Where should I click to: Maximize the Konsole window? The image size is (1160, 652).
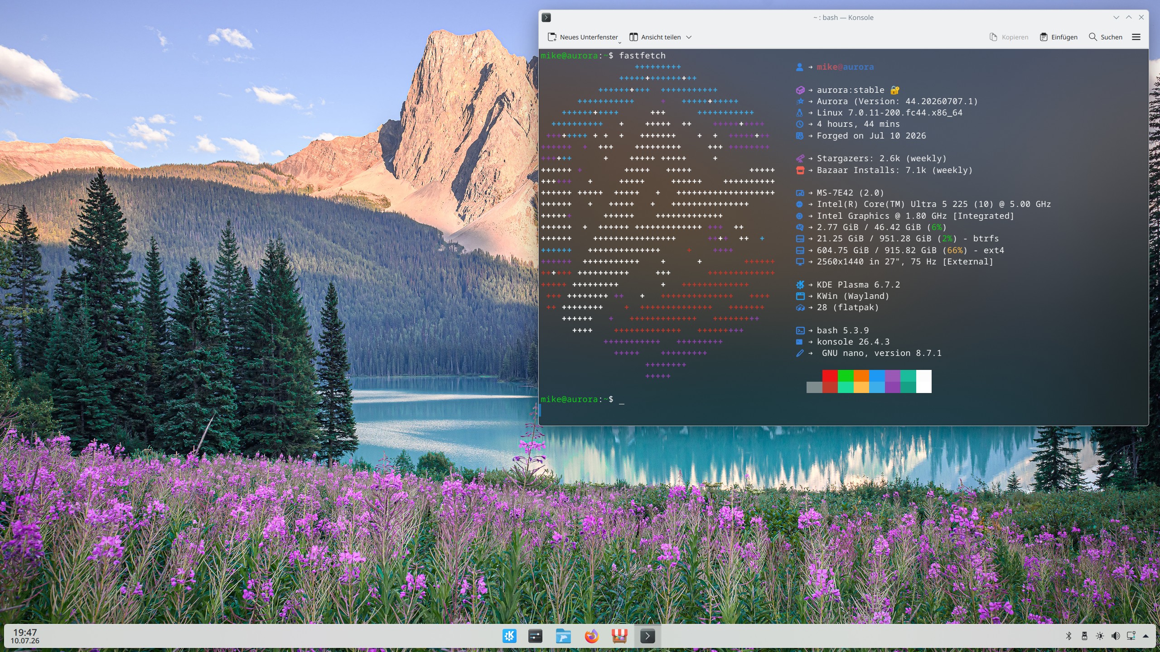click(x=1129, y=18)
